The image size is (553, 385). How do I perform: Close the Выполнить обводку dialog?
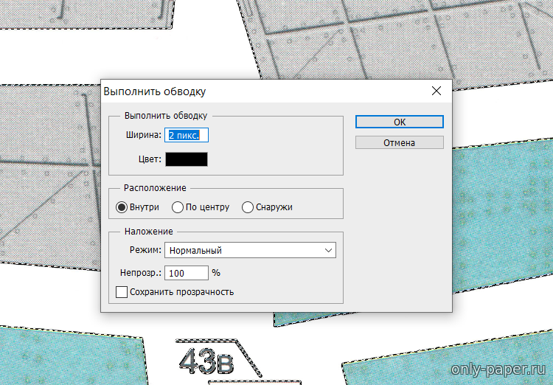[436, 91]
